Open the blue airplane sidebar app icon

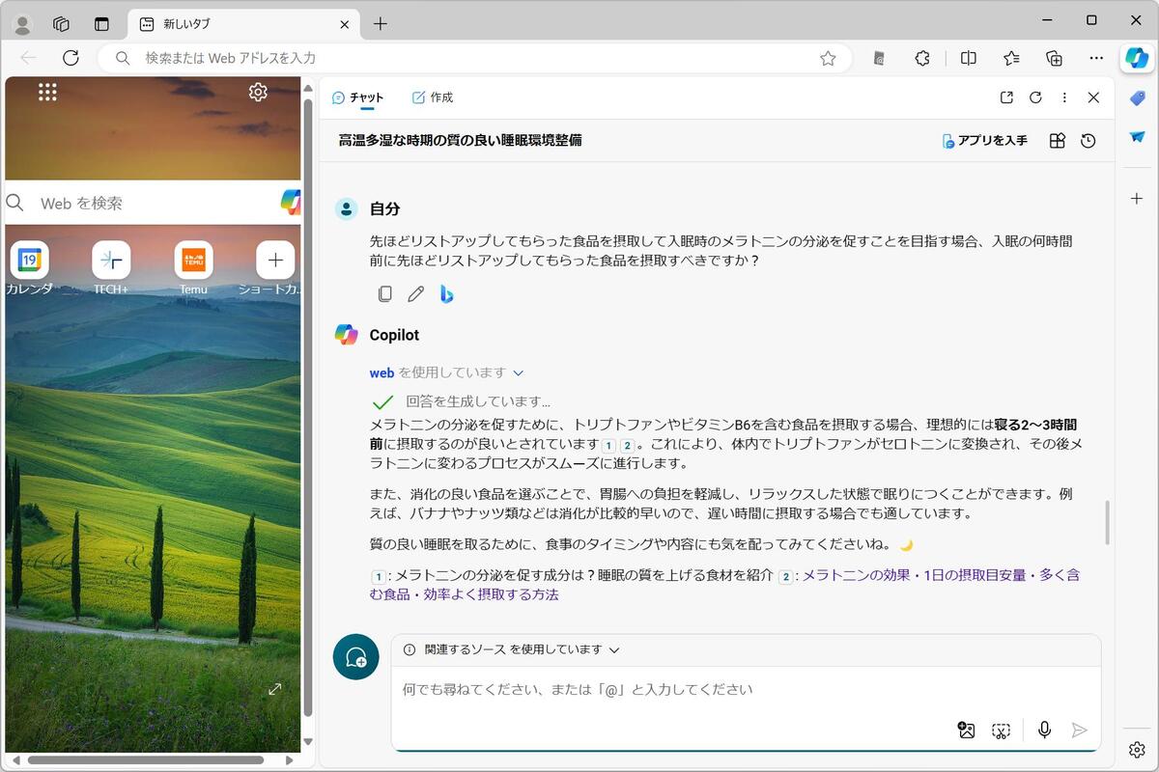1137,137
